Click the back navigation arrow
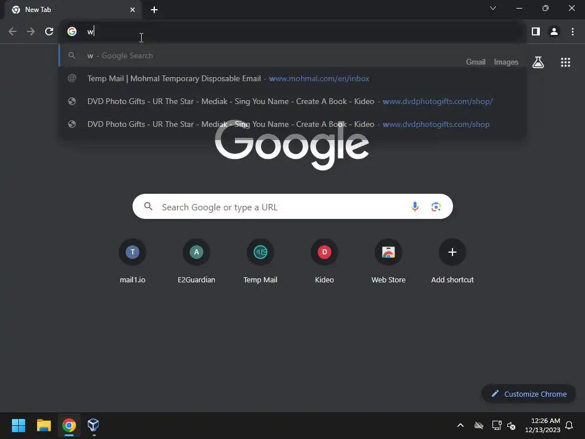Viewport: 585px width, 439px height. pyautogui.click(x=13, y=32)
